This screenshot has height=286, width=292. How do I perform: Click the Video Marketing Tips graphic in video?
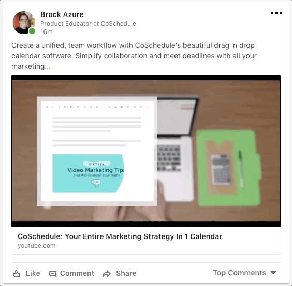88,173
